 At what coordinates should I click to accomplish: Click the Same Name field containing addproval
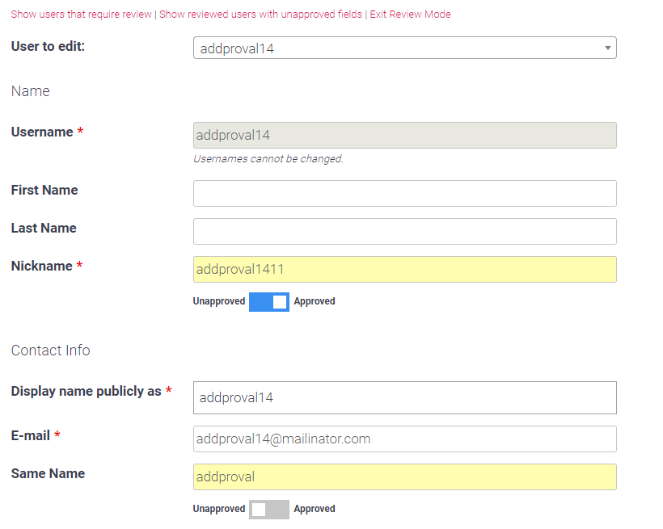pyautogui.click(x=404, y=477)
